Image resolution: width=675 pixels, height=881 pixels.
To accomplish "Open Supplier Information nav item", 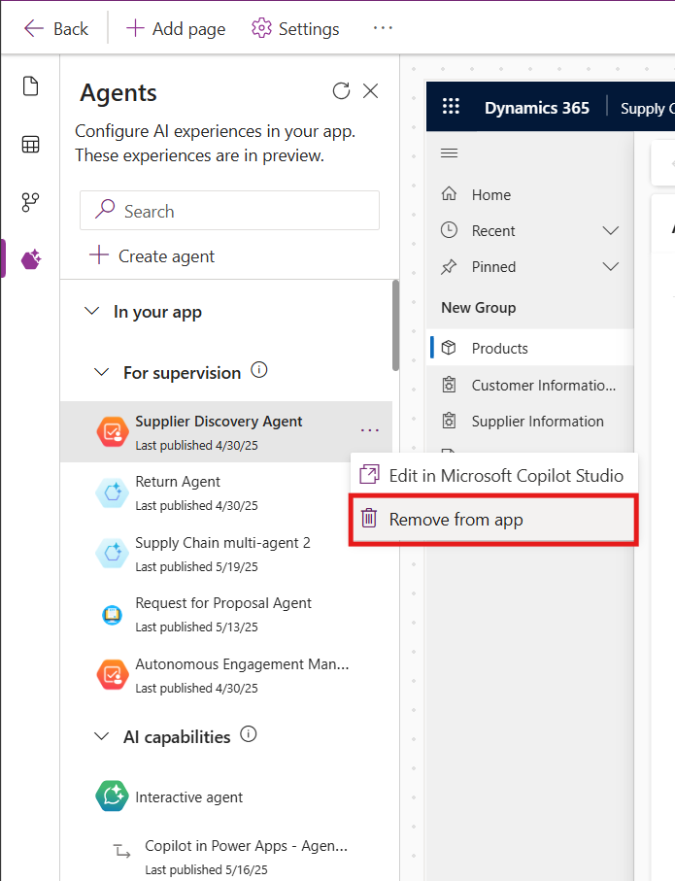I will point(530,421).
